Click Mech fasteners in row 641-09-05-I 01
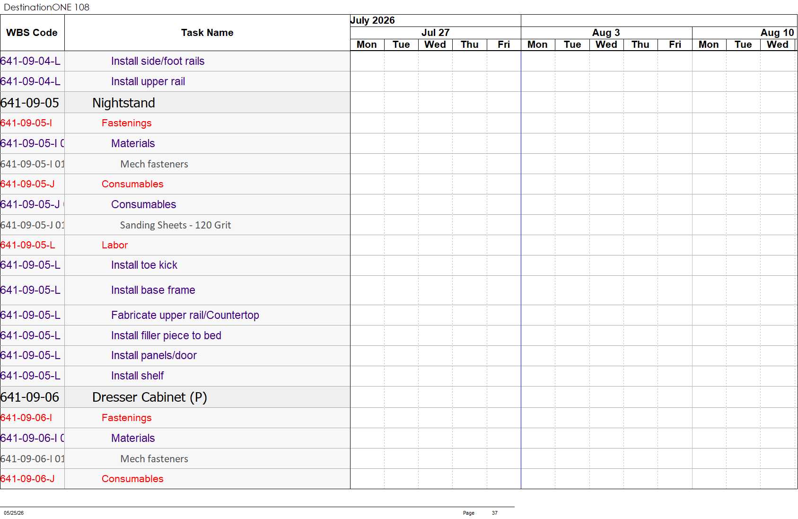The width and height of the screenshot is (798, 519). [154, 164]
